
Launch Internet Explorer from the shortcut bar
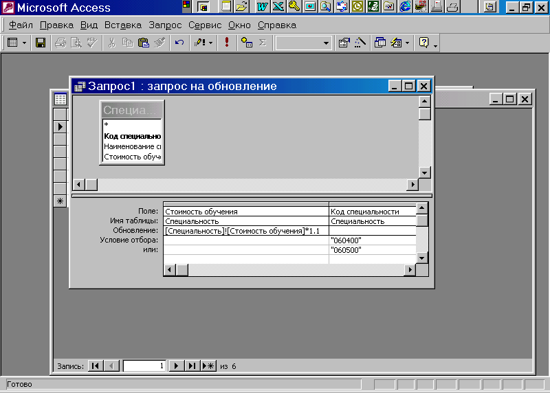pos(405,6)
